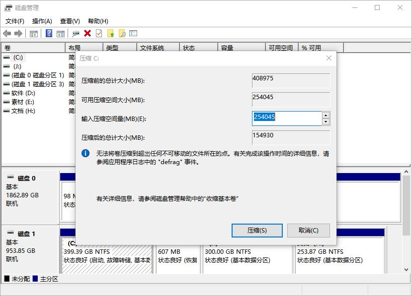Open help via blue question mark icon

click(49, 33)
